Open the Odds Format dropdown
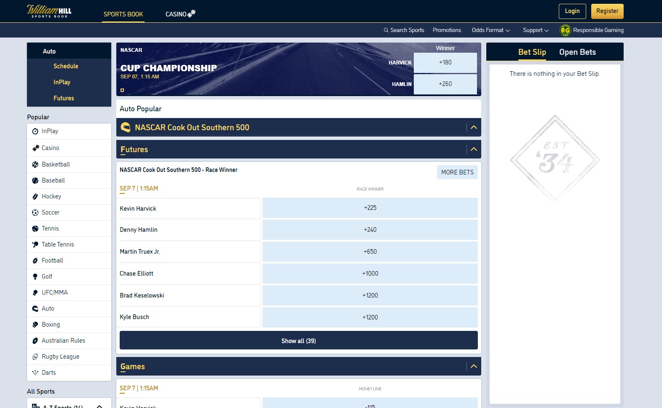Screen dimensions: 662x408 coord(491,30)
